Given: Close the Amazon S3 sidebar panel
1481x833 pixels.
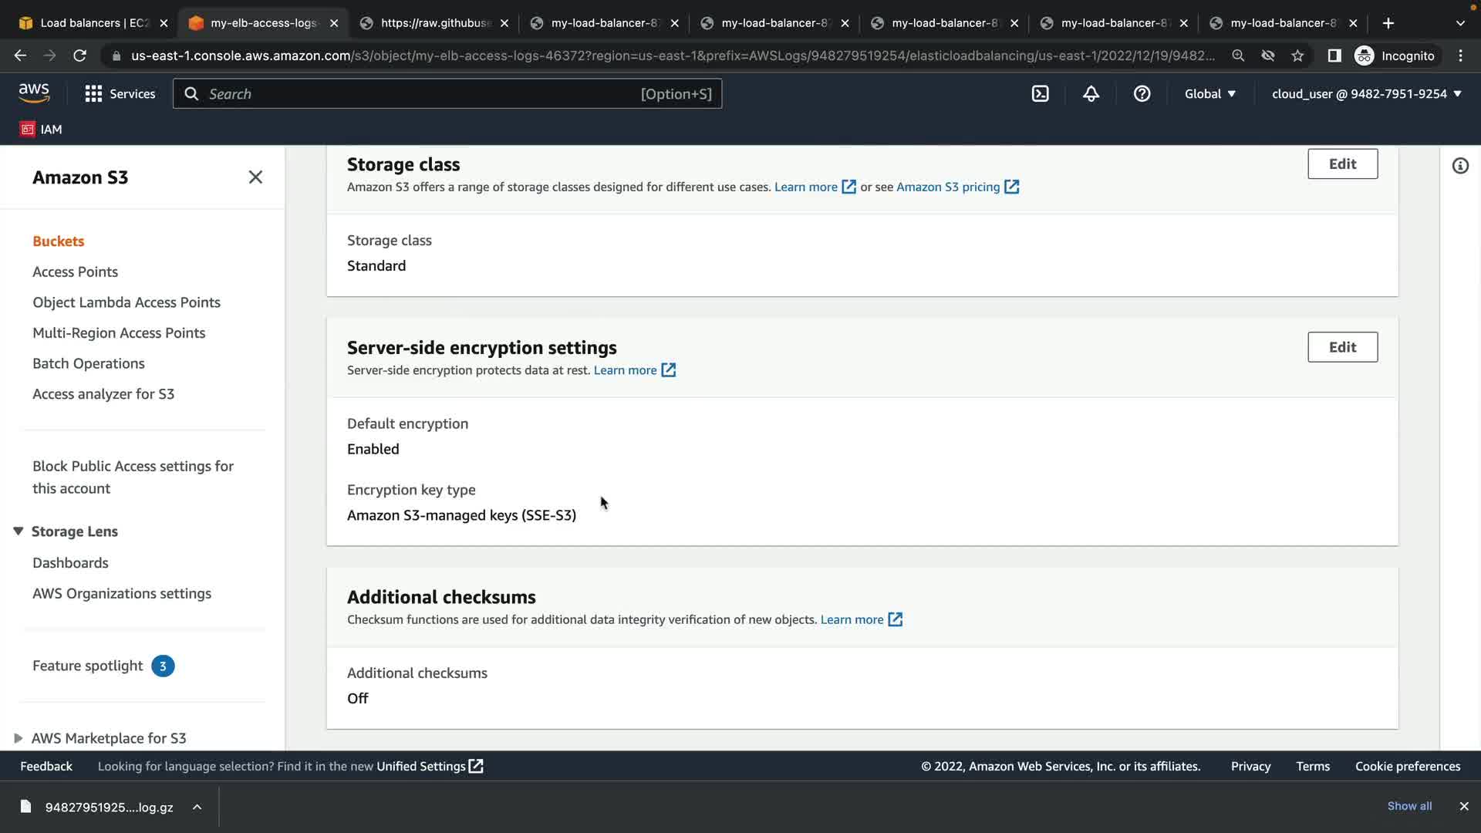Looking at the screenshot, I should click(255, 177).
